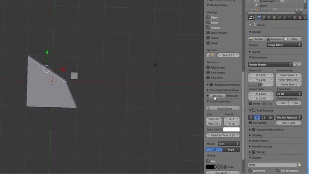Screen dimensions: 309x174
Task: Click the Render button
Action: (x=257, y=39)
